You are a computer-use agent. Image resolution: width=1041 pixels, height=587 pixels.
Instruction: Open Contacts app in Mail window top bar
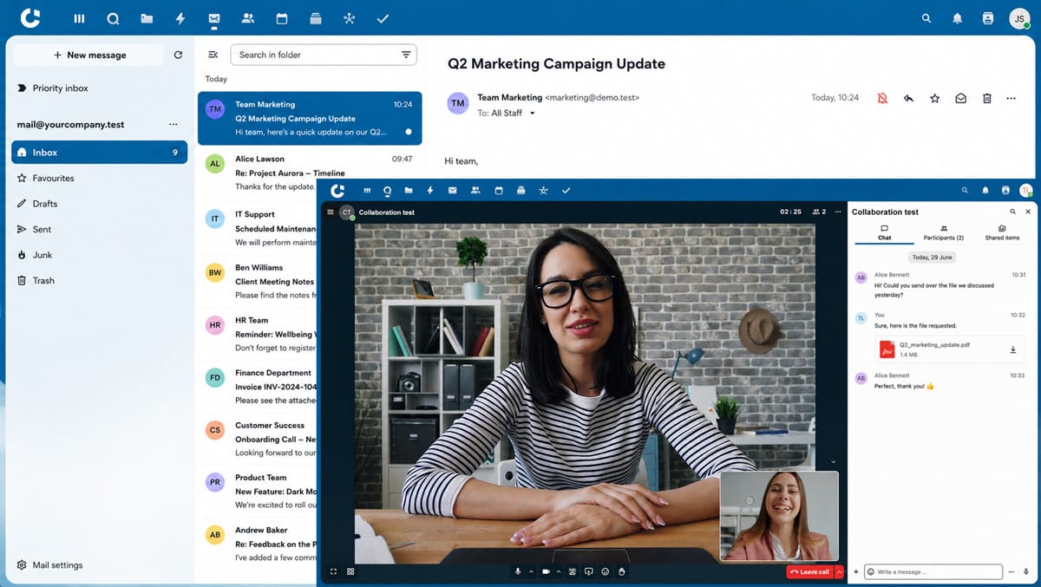pos(248,18)
